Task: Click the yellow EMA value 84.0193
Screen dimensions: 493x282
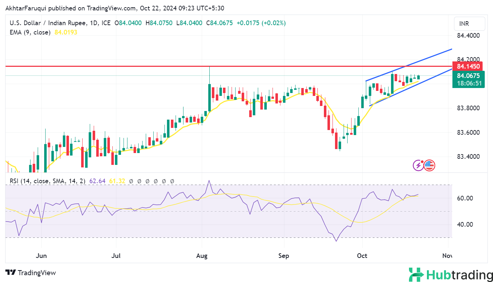Action: coord(66,32)
